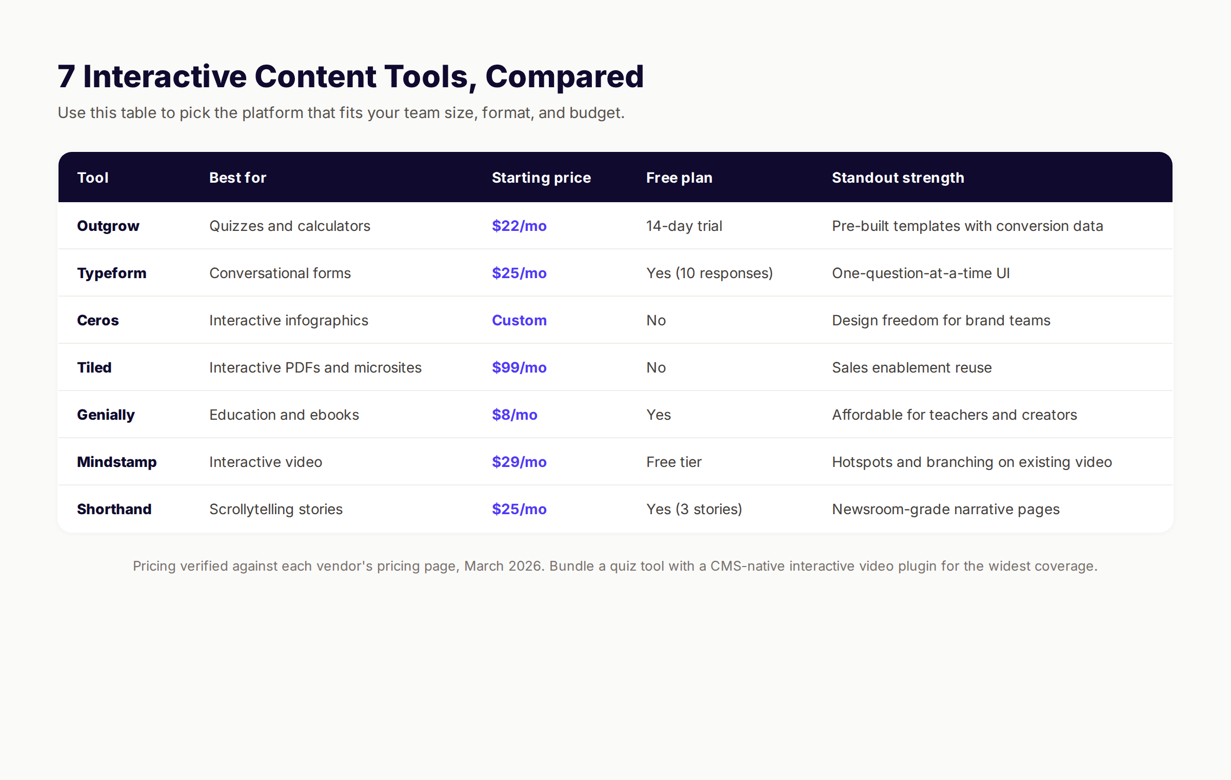Select the 'Best for' column header

coord(237,178)
